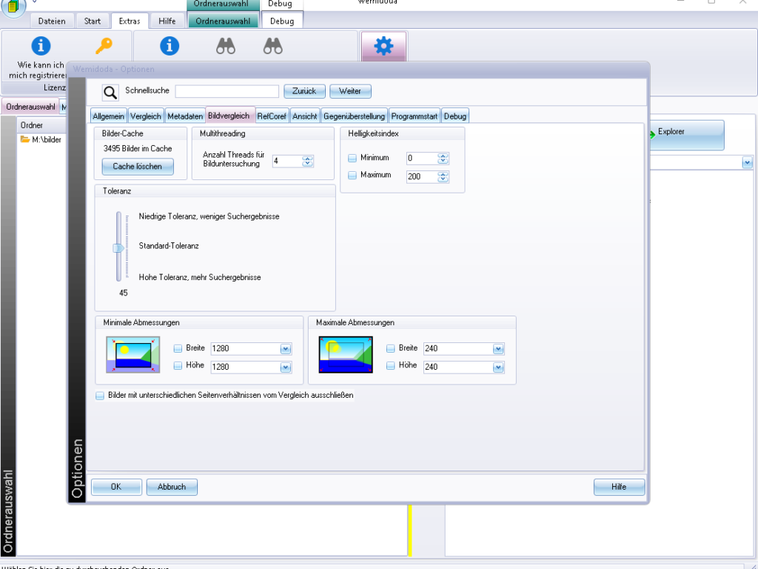Click the Toleranz slider handle
Image resolution: width=758 pixels, height=569 pixels.
click(118, 248)
